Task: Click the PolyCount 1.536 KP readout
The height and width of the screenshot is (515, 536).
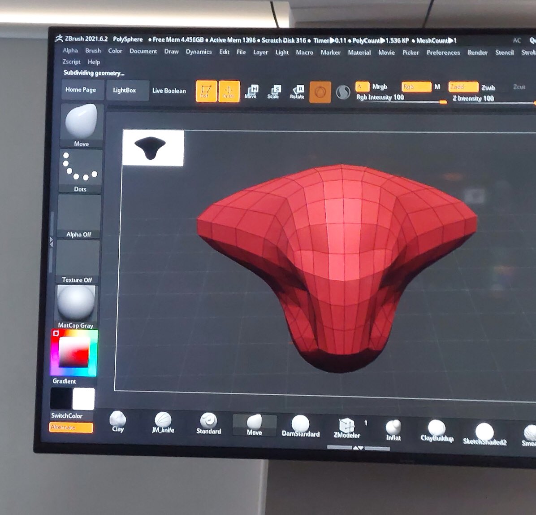Action: [381, 40]
